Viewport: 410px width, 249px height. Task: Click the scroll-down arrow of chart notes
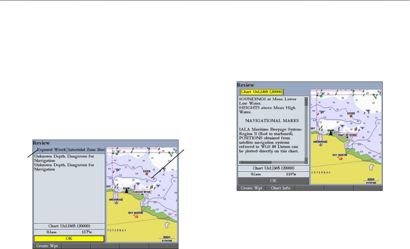[306, 159]
